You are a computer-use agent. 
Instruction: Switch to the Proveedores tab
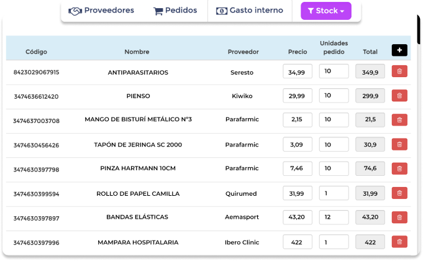pyautogui.click(x=101, y=11)
